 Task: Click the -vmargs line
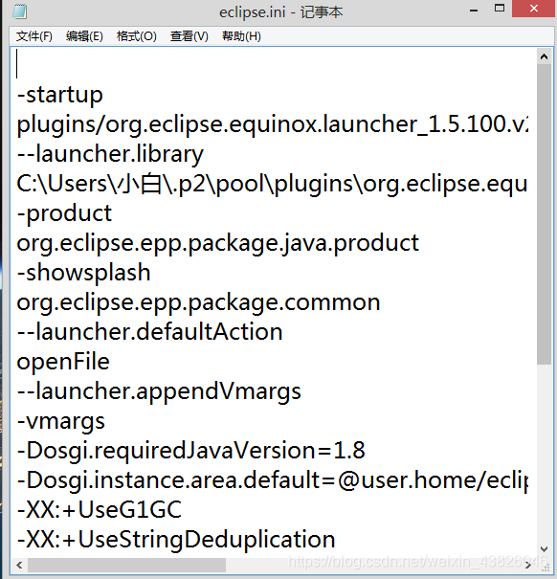point(61,421)
